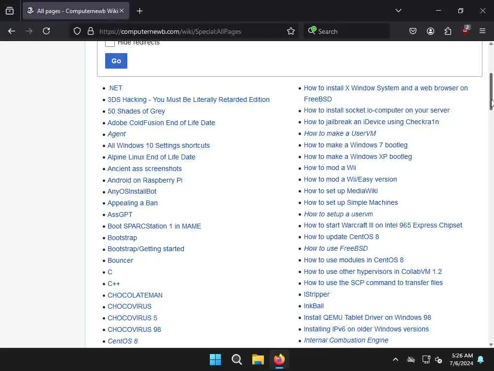Viewport: 494px width, 371px height.
Task: View site security padlock info
Action: point(91,31)
